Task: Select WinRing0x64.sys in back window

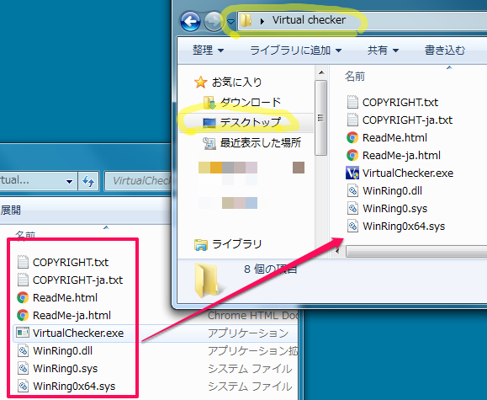Action: pyautogui.click(x=74, y=387)
